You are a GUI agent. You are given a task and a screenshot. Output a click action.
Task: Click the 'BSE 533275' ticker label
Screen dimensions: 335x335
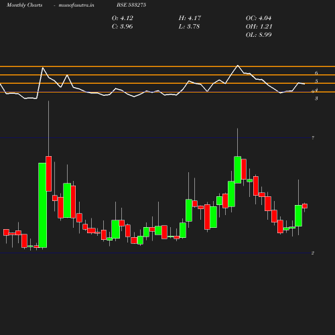(x=131, y=5)
